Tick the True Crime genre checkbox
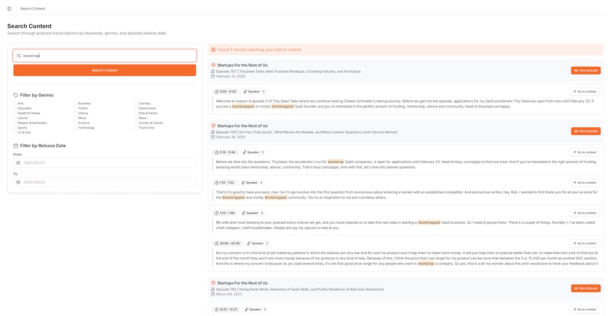This screenshot has height=316, width=608. [x=136, y=127]
